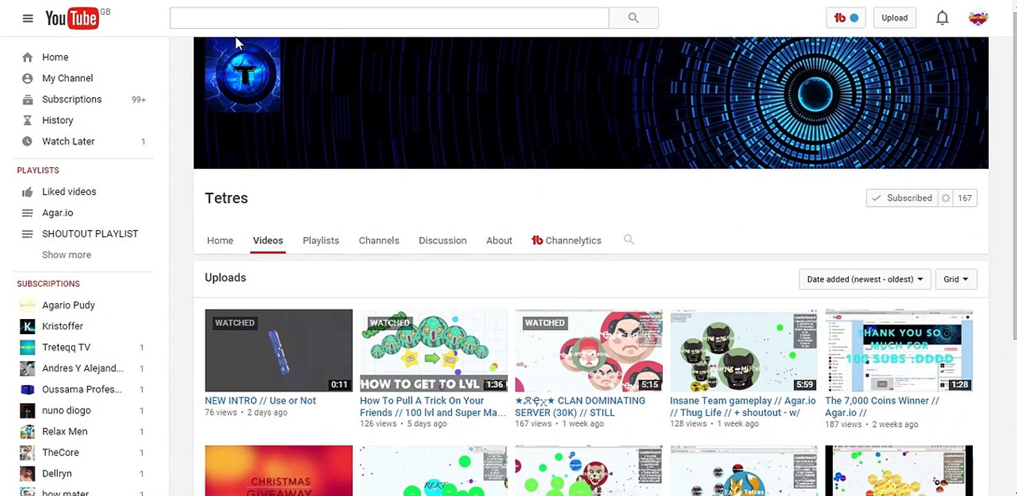Open TheCore channel avatar
1017x496 pixels.
click(28, 453)
